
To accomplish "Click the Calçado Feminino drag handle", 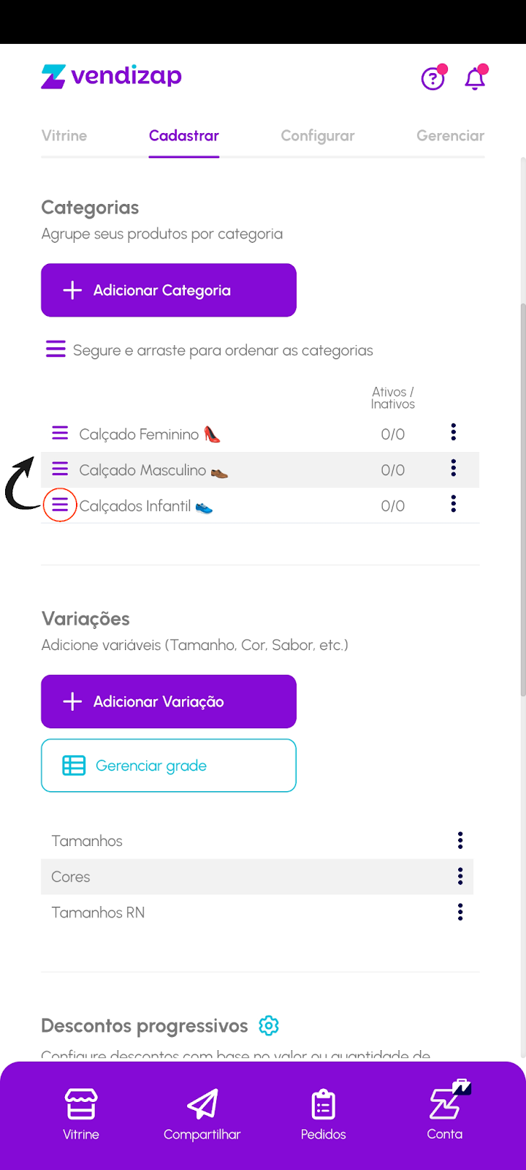I will tap(60, 434).
